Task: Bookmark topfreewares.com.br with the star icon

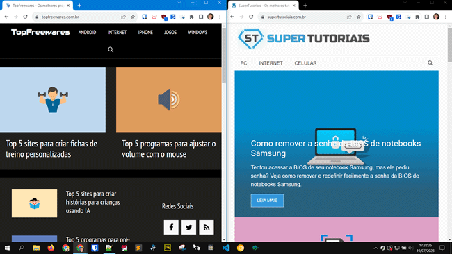Action: pos(133,17)
